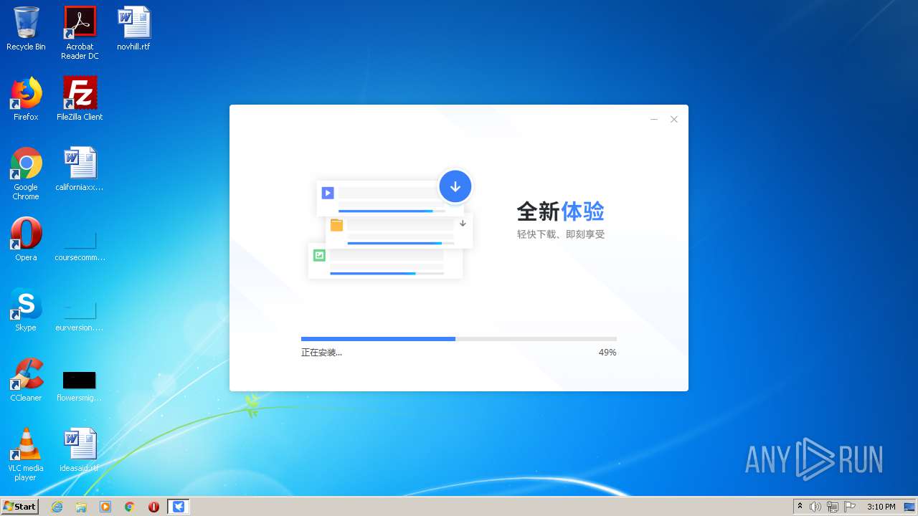Viewport: 918px width, 516px height.
Task: Click the 全新体验 heading
Action: point(561,211)
